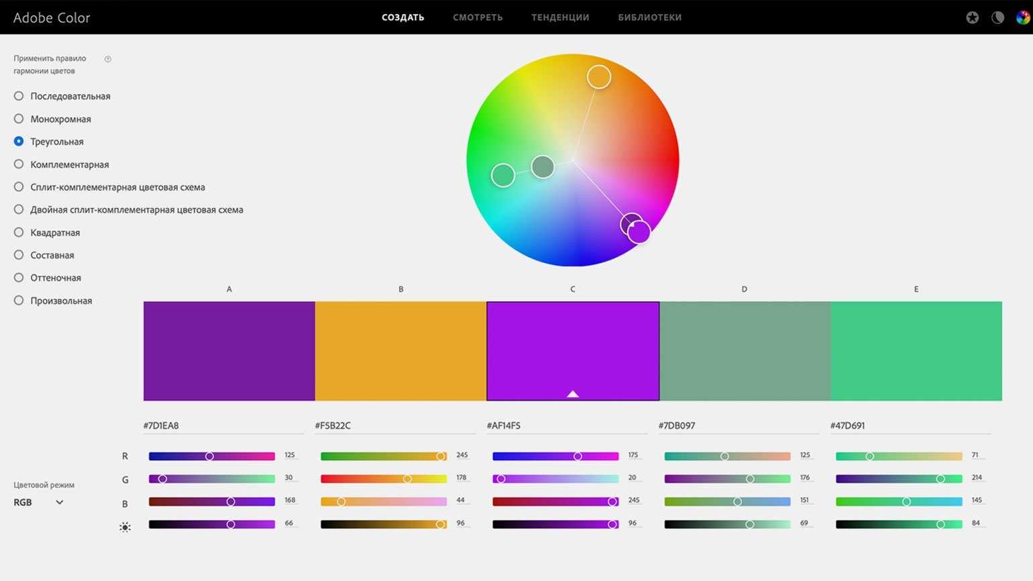
Task: Go to the Библиотеки section
Action: (x=649, y=17)
